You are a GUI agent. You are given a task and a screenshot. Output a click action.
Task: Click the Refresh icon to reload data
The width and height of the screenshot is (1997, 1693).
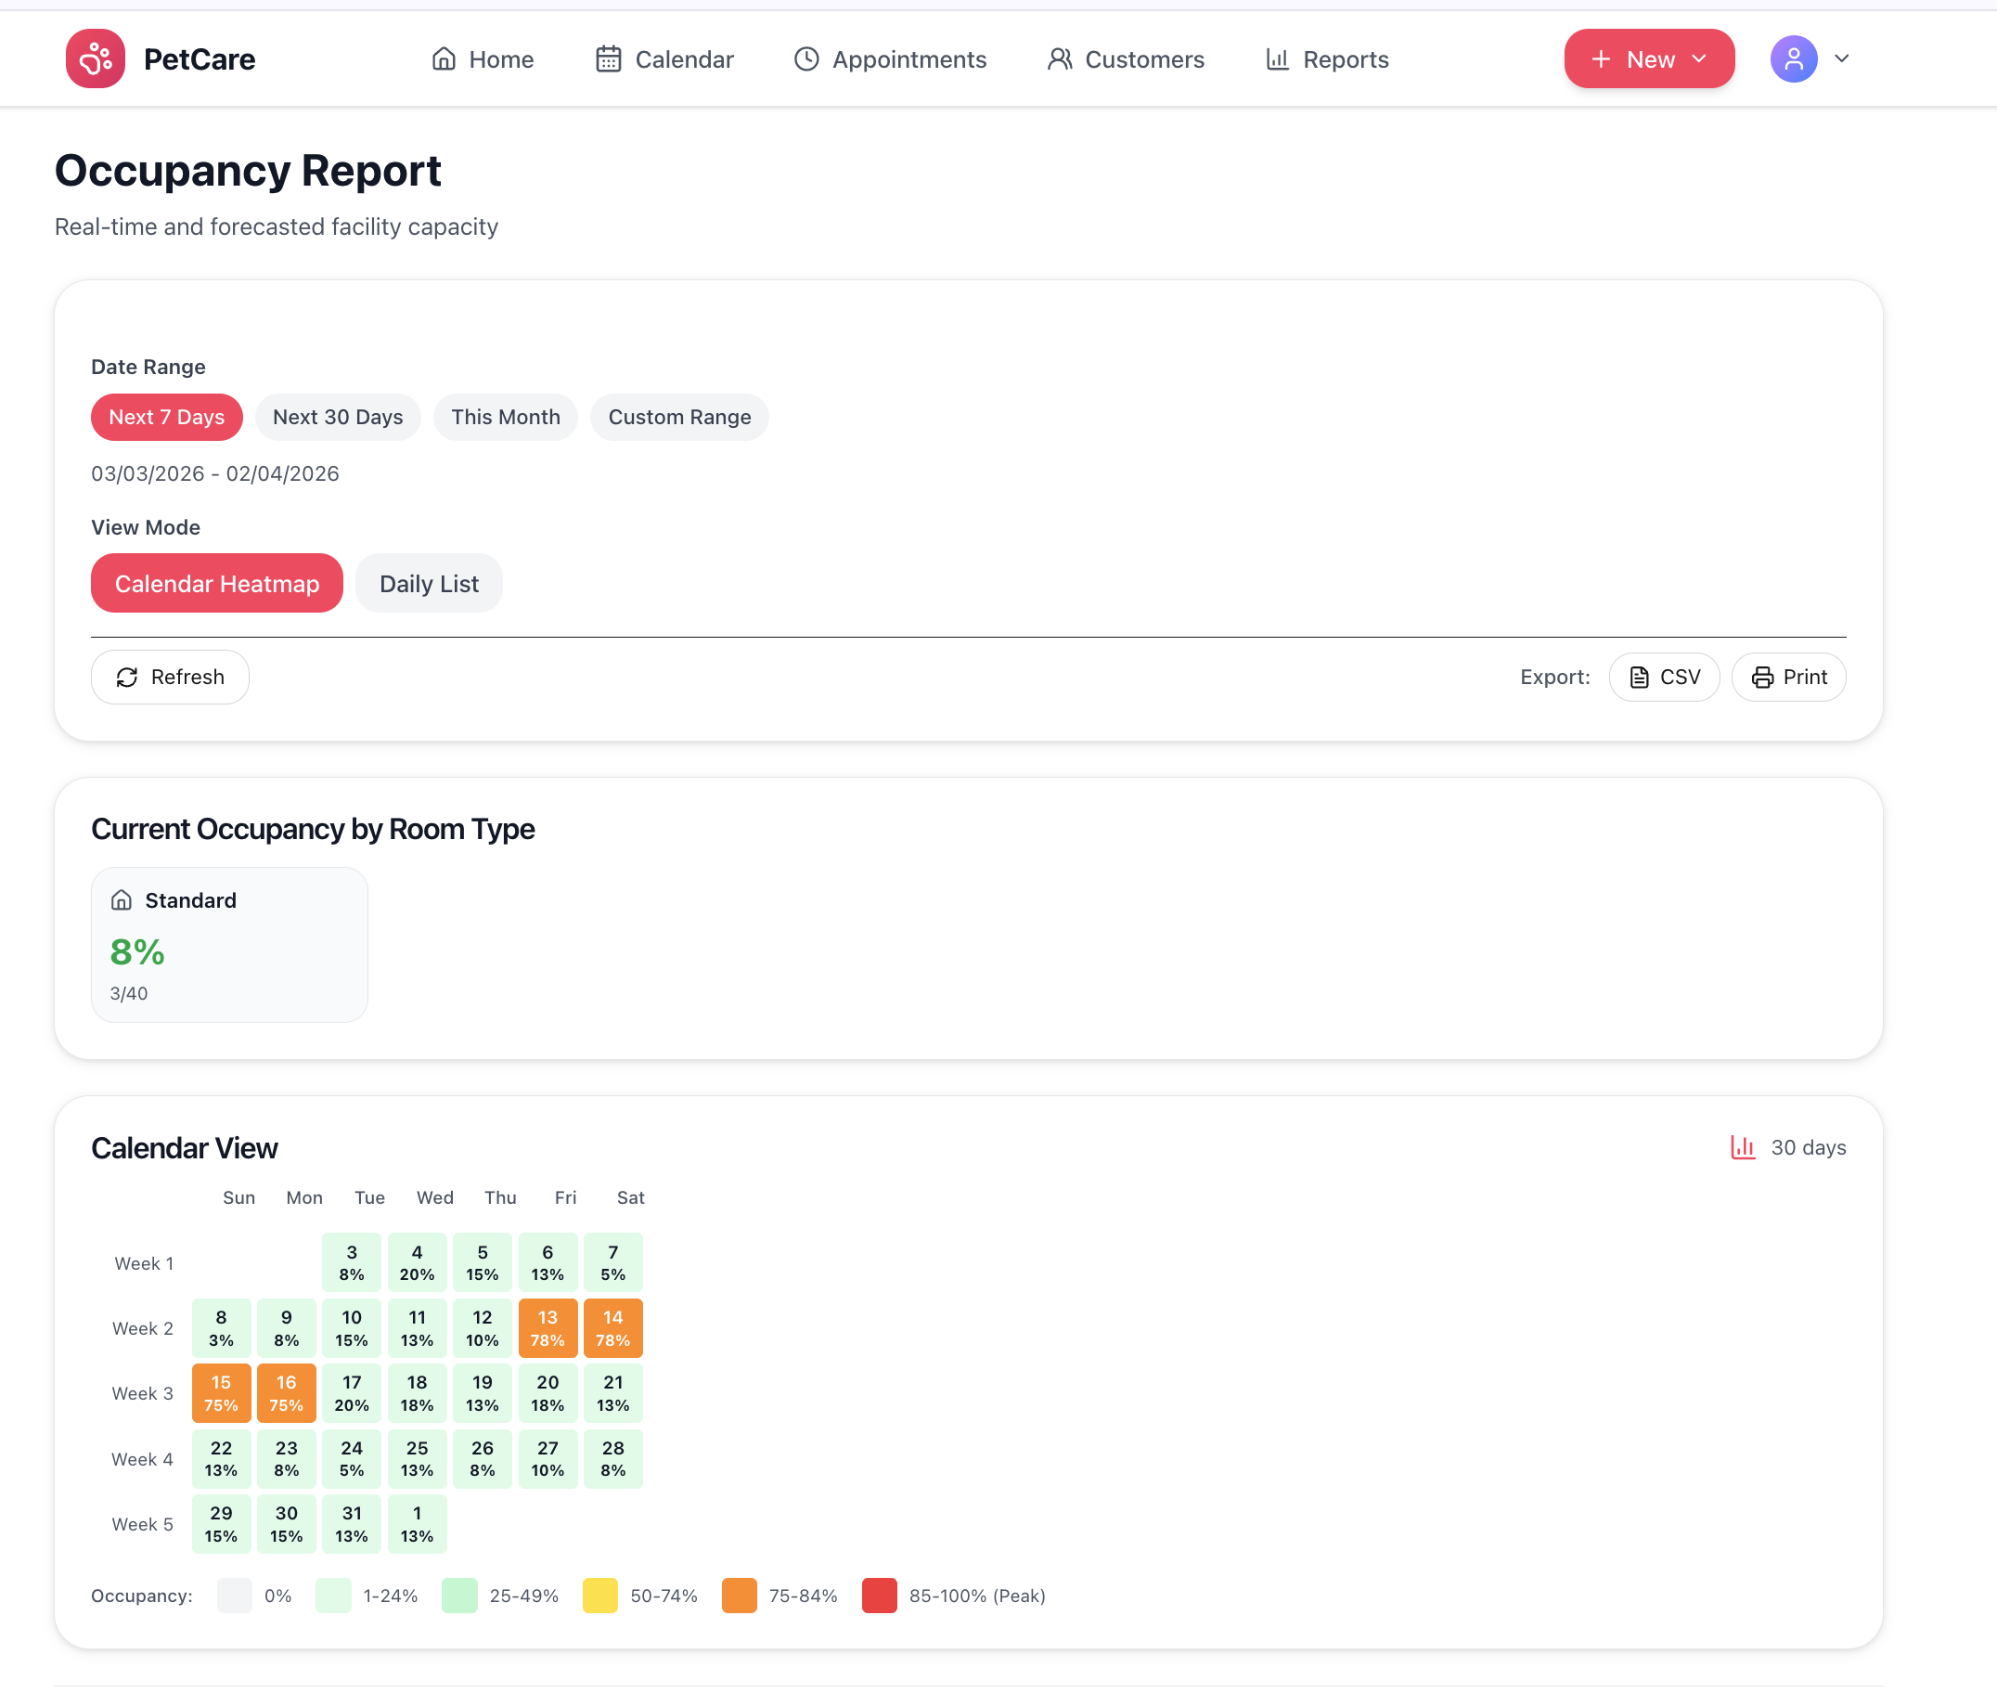tap(129, 677)
